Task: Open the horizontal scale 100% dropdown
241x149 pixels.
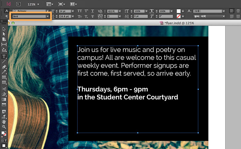Action: [x=172, y=11]
